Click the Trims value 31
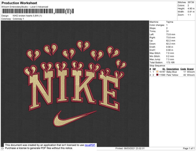The image size is (196, 151). (167, 31)
